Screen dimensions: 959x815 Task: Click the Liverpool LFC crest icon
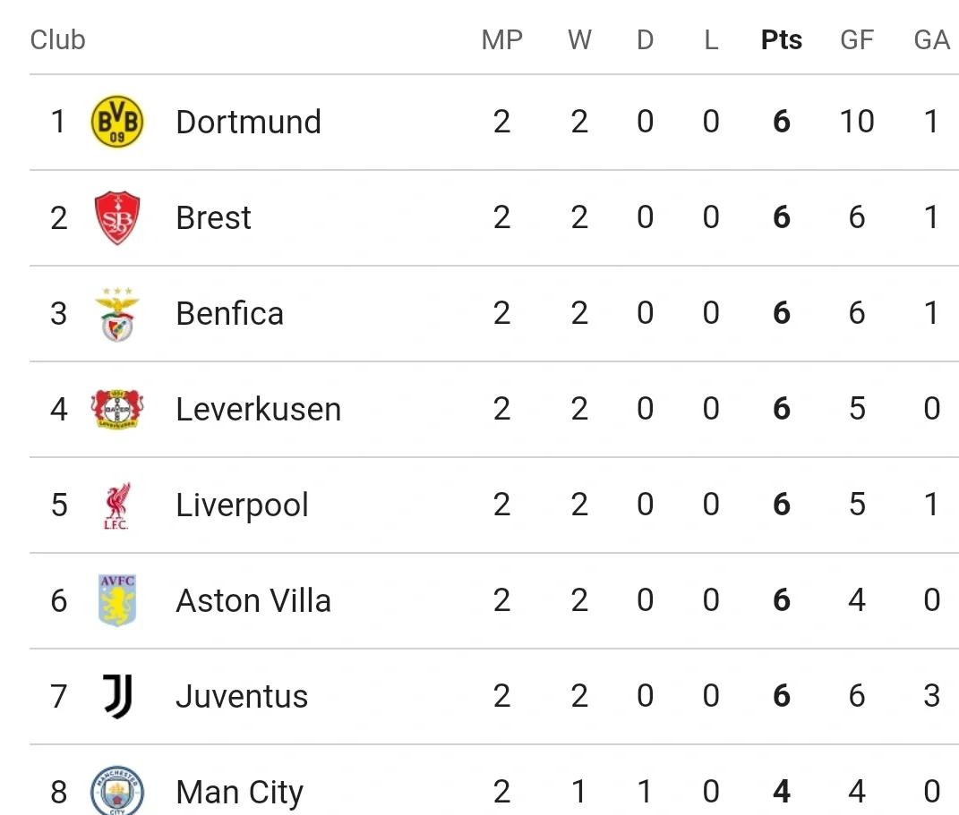[117, 505]
